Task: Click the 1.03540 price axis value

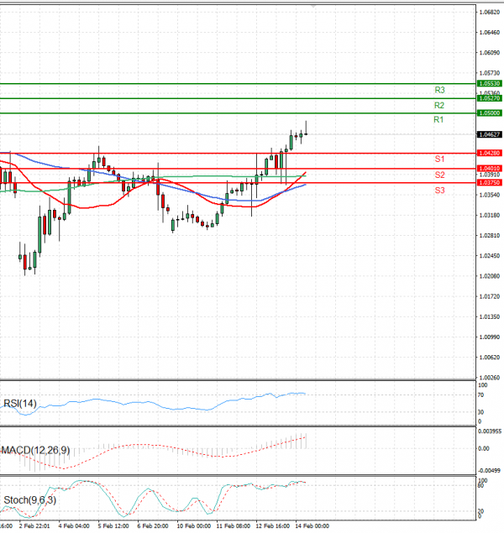Action: (x=490, y=195)
